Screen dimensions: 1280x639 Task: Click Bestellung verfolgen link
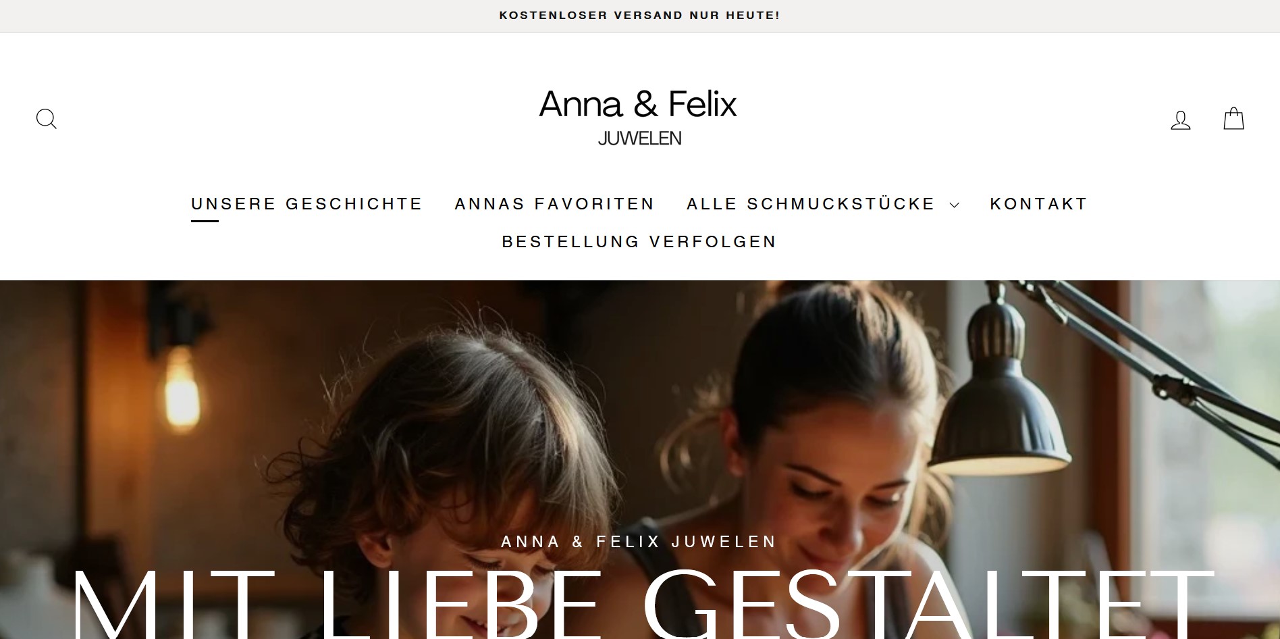tap(639, 242)
